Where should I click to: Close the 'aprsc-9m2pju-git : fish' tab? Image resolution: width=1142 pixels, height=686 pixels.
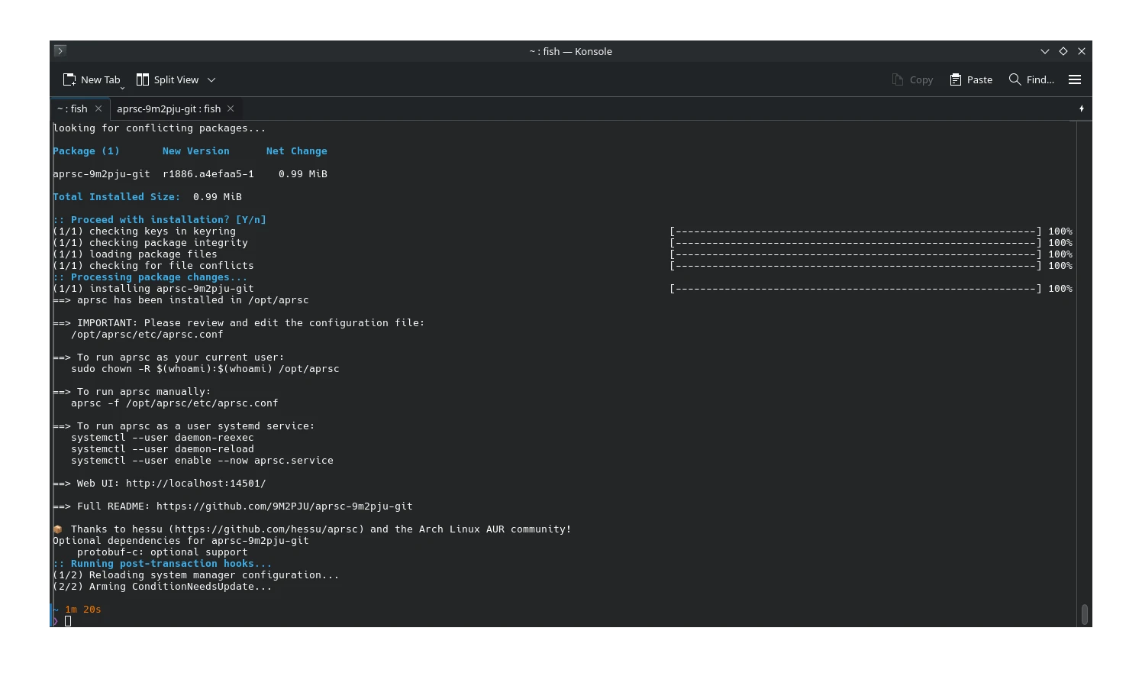(231, 108)
